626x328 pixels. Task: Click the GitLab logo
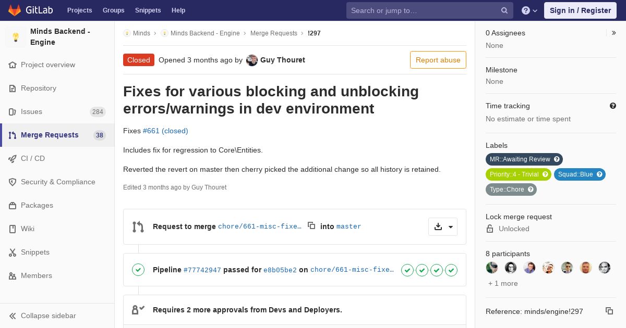pyautogui.click(x=30, y=10)
